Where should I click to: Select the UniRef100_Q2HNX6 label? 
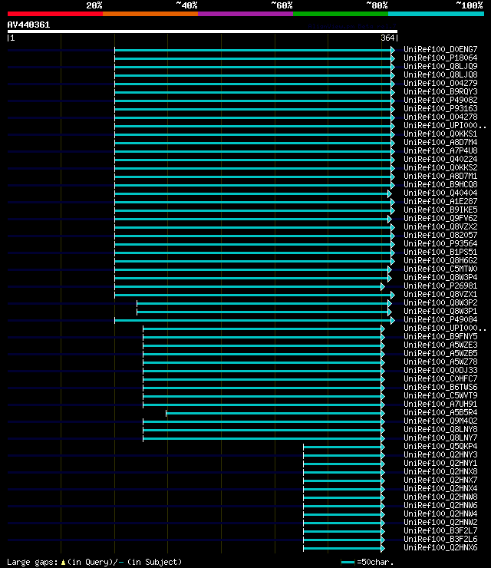[440, 548]
